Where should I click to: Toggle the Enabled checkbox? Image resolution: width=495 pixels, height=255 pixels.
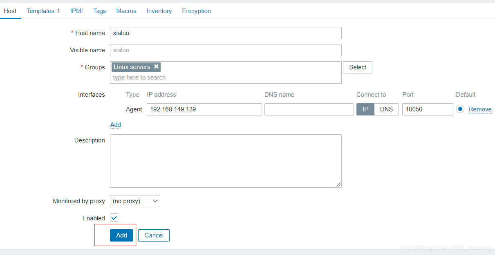coord(114,218)
